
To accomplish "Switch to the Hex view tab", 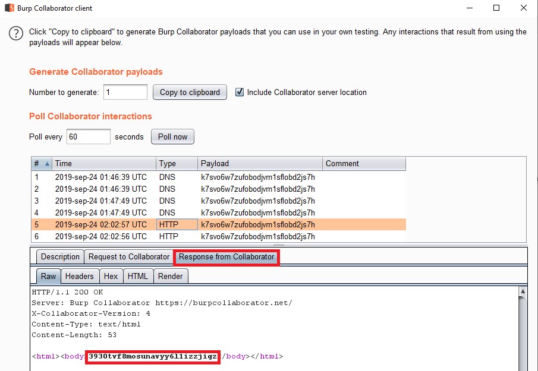I will pyautogui.click(x=111, y=276).
